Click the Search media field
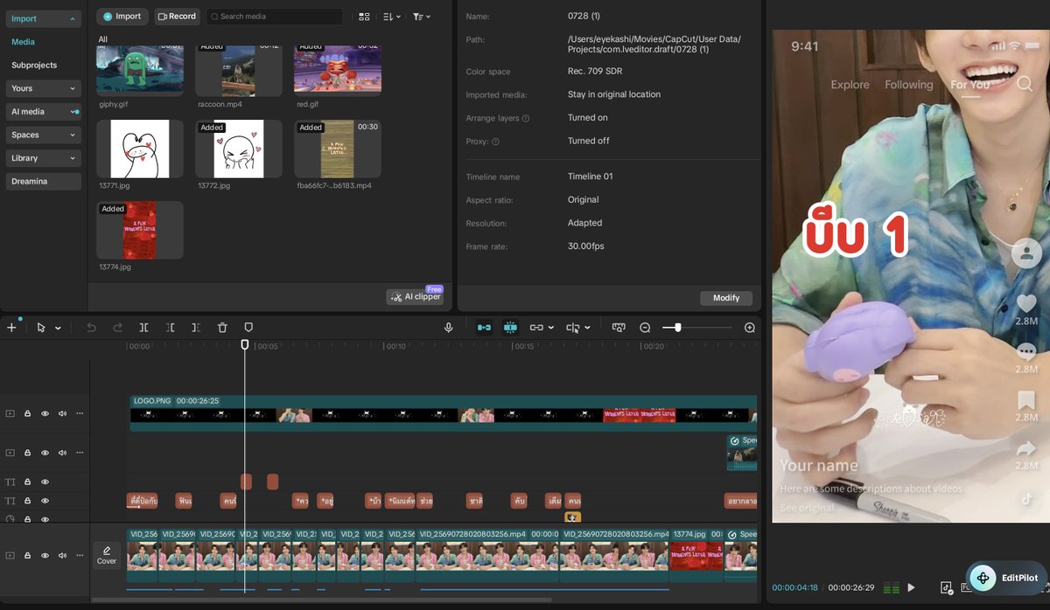1050x610 pixels. tap(275, 17)
